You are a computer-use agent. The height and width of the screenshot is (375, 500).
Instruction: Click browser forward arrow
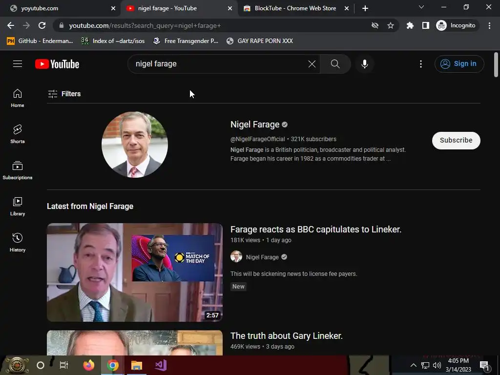26,25
